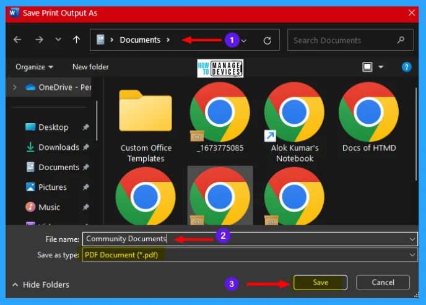Select OneDrive - Personal in sidebar

point(58,87)
